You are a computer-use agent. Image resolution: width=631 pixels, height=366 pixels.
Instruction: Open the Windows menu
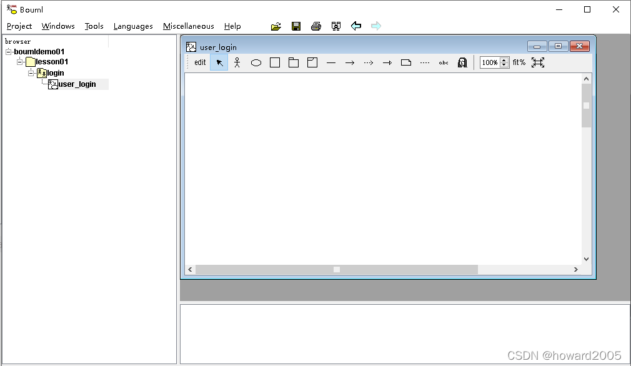click(58, 26)
